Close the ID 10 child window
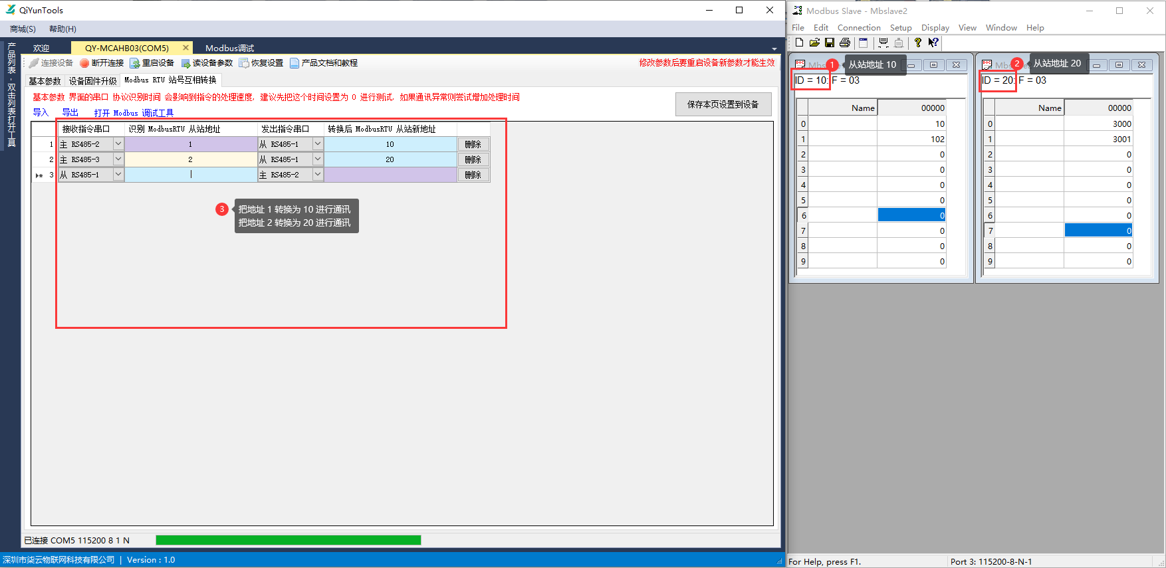Screen dimensions: 1166x568 [956, 64]
